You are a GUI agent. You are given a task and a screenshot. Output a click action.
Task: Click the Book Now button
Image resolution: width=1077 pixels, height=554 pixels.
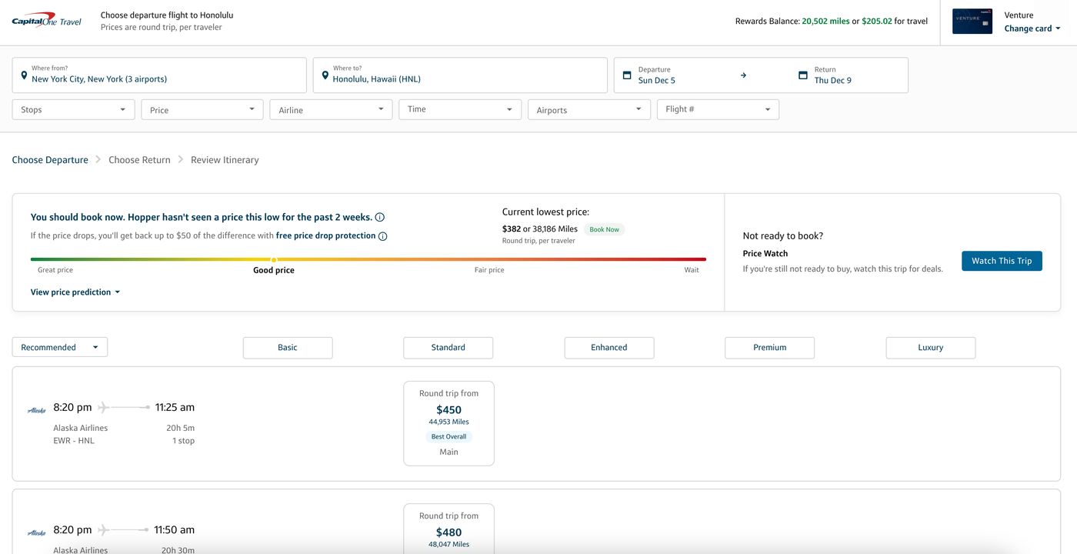(604, 229)
